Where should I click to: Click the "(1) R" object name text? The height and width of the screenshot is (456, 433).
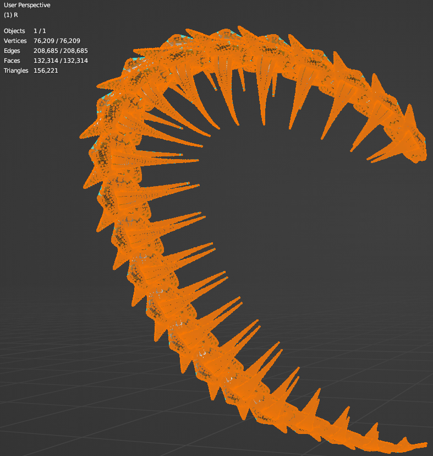click(11, 15)
